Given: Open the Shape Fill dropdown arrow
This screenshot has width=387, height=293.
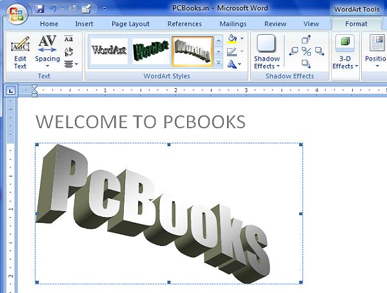Looking at the screenshot, I should (x=242, y=39).
